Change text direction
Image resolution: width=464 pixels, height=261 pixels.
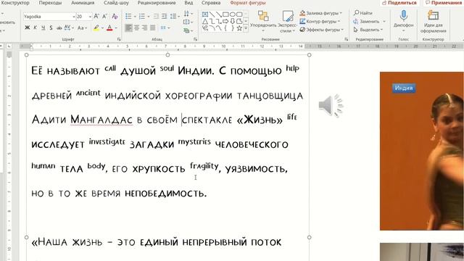point(188,14)
